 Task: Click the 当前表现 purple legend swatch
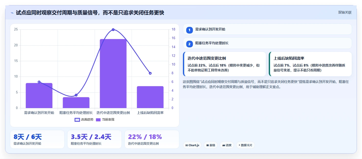tap(98, 120)
